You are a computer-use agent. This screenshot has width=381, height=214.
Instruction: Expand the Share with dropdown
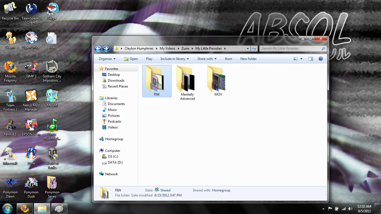point(207,59)
